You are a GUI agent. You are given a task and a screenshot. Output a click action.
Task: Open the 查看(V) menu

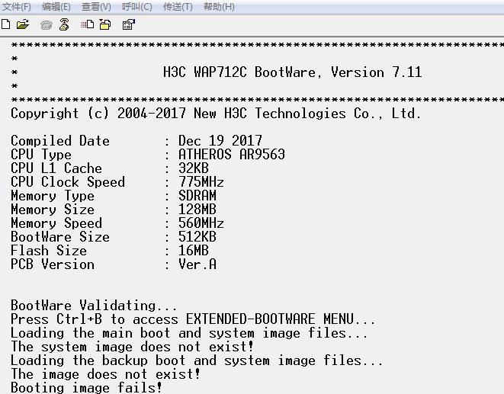96,6
